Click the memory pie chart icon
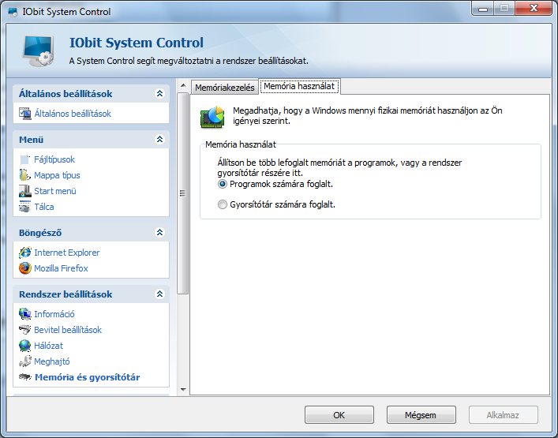 (212, 117)
